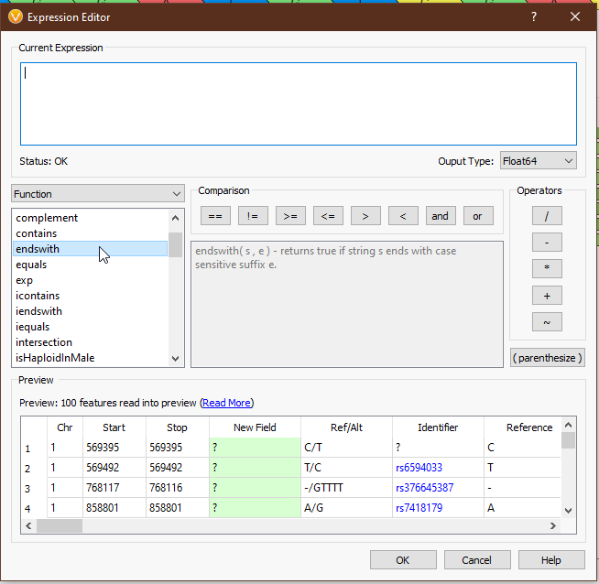
Task: Click the New Field column header
Action: (255, 427)
